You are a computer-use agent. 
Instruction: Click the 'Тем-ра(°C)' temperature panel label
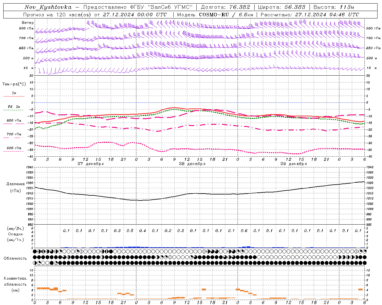coord(14,84)
